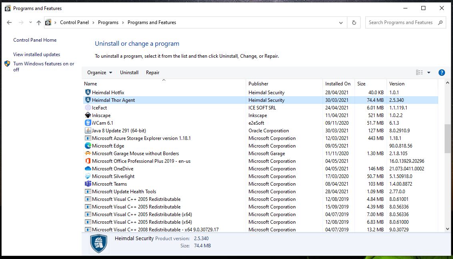Click the Microsoft Silverlight icon
This screenshot has height=259, width=453.
(x=88, y=176)
